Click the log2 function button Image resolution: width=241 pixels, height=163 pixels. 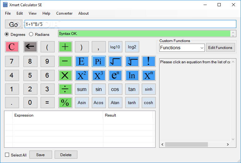pyautogui.click(x=132, y=47)
